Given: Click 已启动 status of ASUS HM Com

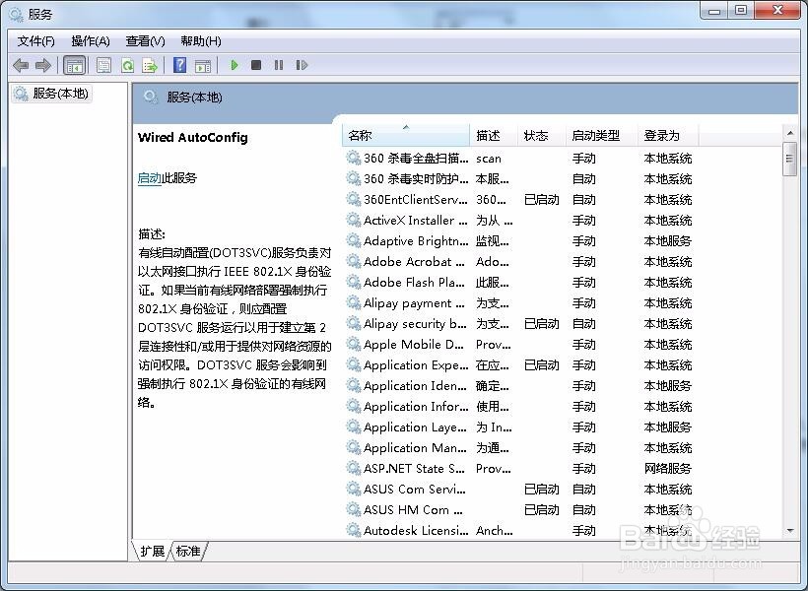Looking at the screenshot, I should (x=542, y=510).
